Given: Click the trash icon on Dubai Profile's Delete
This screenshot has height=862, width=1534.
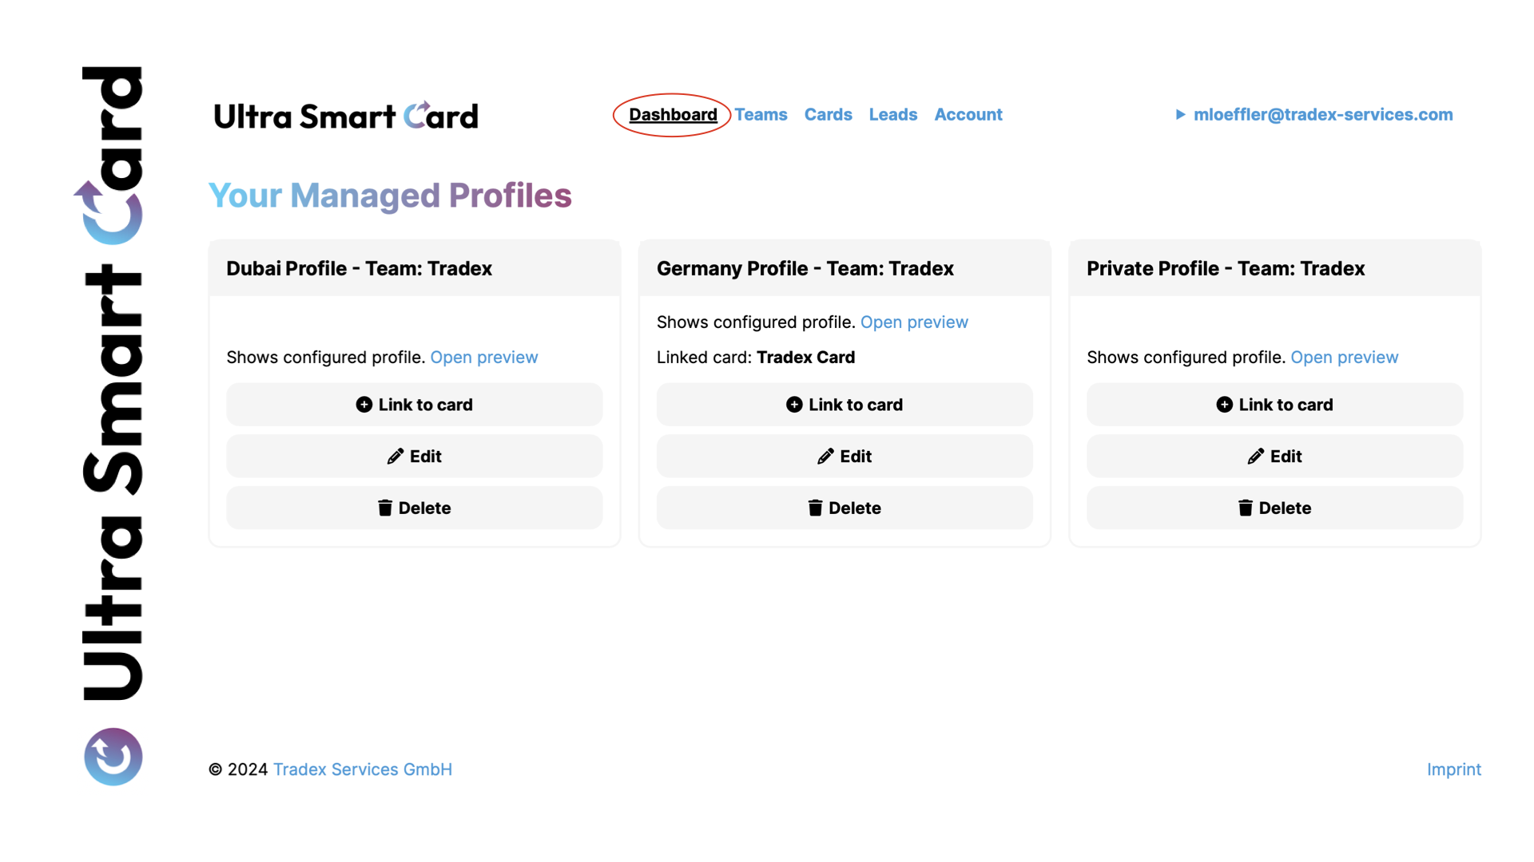Looking at the screenshot, I should 385,508.
